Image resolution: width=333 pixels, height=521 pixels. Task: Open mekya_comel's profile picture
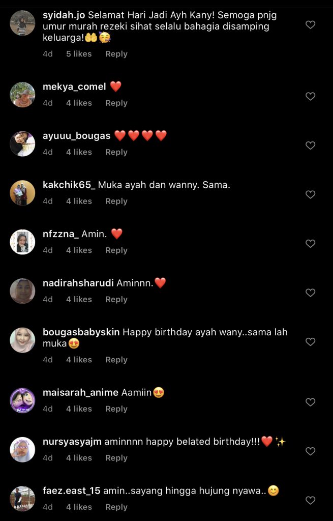22,95
